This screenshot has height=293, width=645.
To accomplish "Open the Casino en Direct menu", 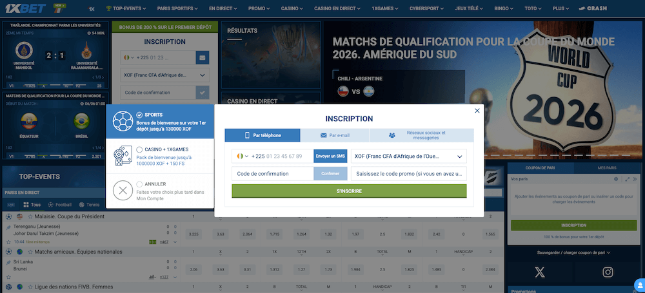I will click(x=337, y=8).
